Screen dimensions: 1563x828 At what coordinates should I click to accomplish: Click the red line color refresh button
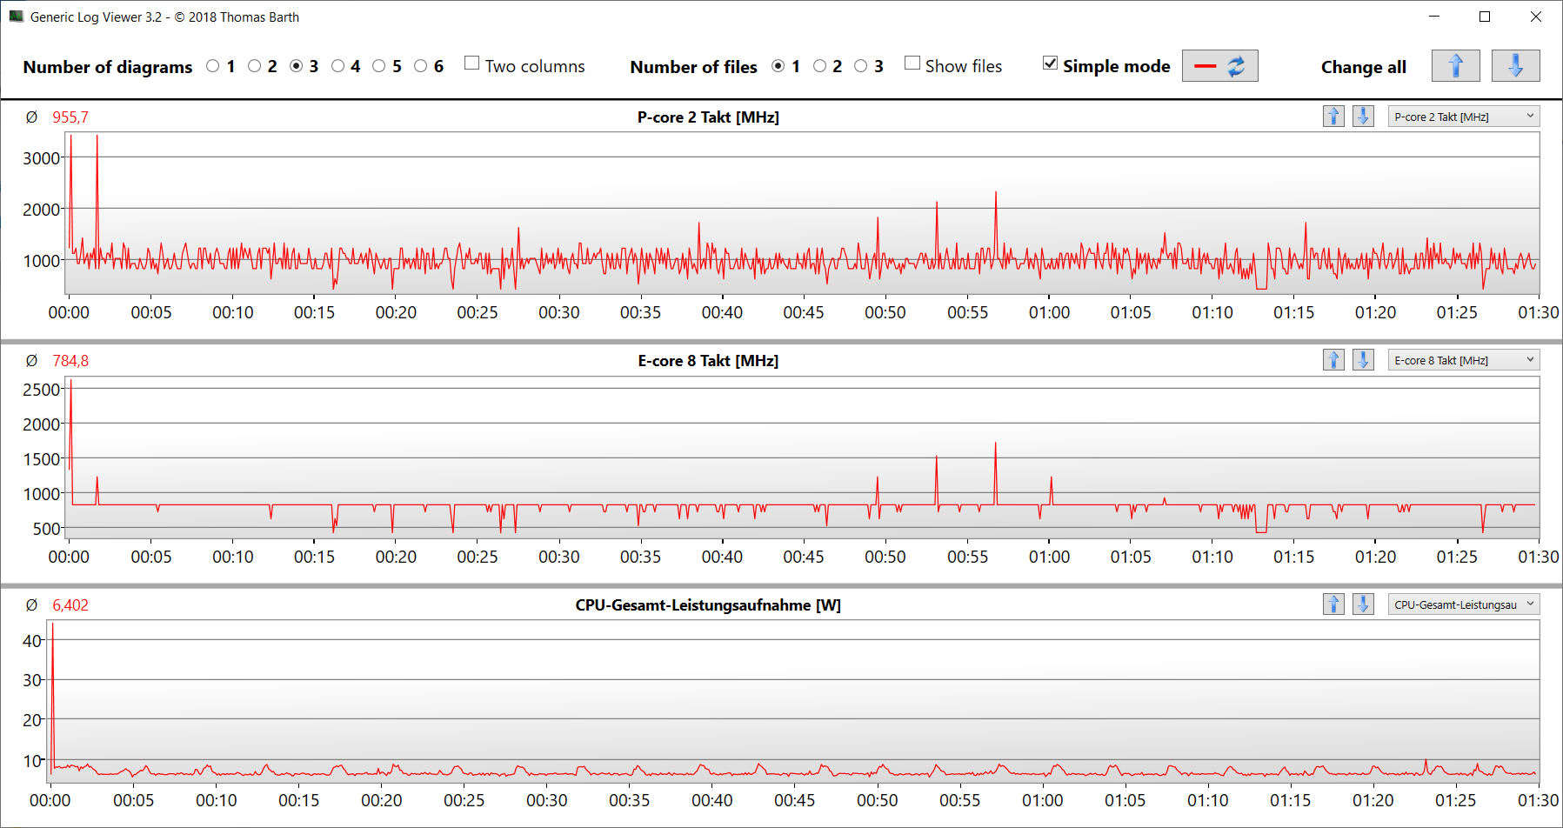tap(1219, 66)
